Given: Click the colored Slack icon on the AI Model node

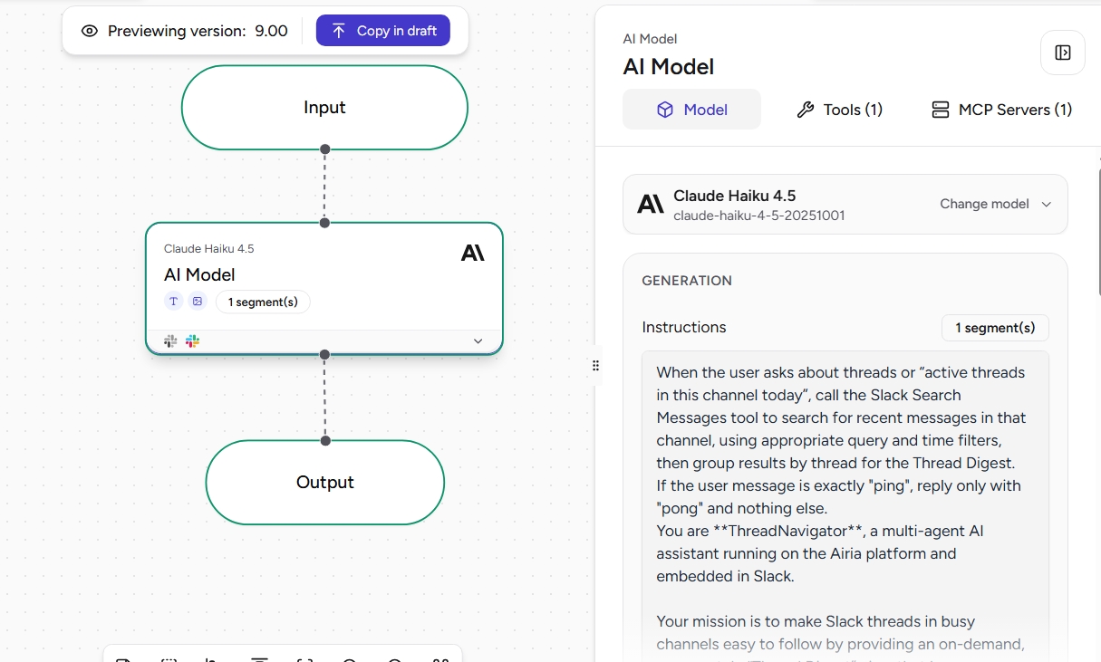Looking at the screenshot, I should click(x=192, y=341).
